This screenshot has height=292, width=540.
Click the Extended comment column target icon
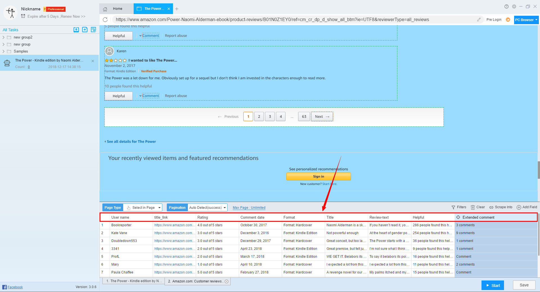[x=458, y=217]
